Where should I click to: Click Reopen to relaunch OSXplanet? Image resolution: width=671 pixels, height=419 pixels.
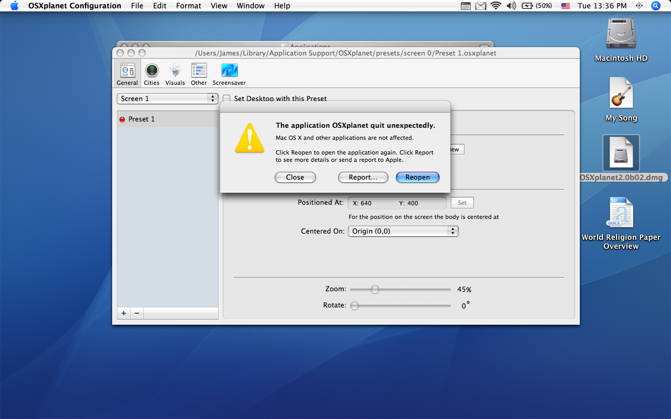(418, 178)
